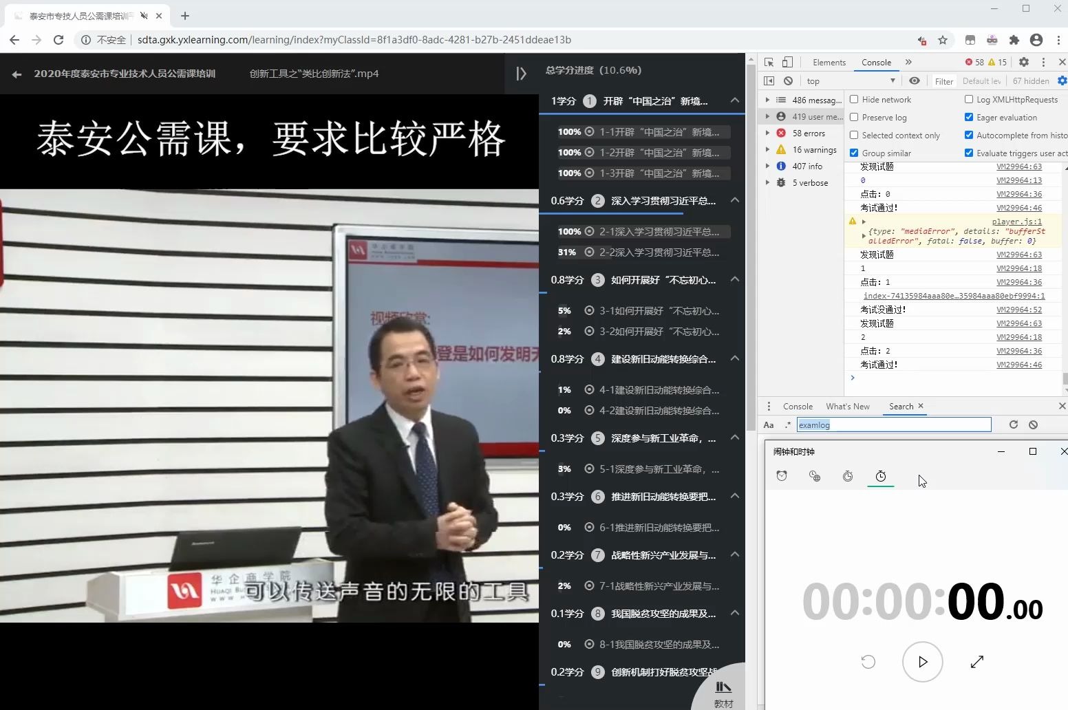This screenshot has height=710, width=1068.
Task: Uncheck Autocomplete from history checkbox
Action: (x=969, y=135)
